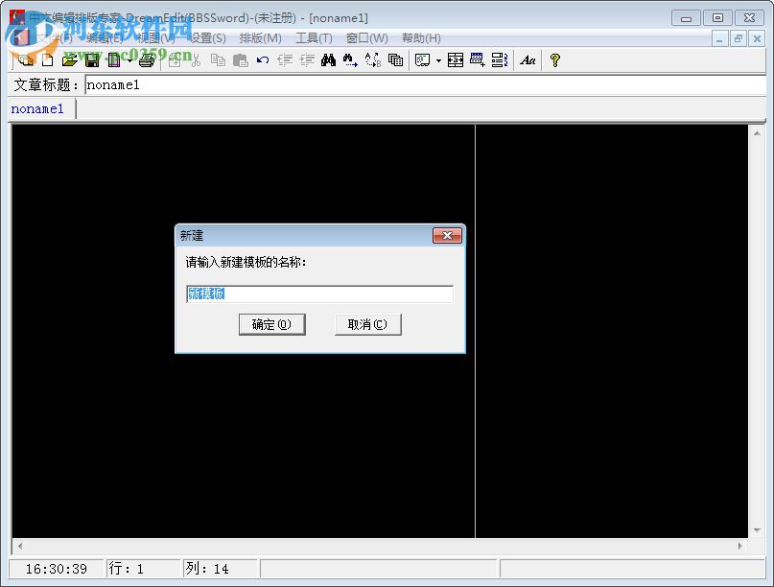Open the Find dialog via binoculars icon
This screenshot has height=587, width=774.
(329, 59)
